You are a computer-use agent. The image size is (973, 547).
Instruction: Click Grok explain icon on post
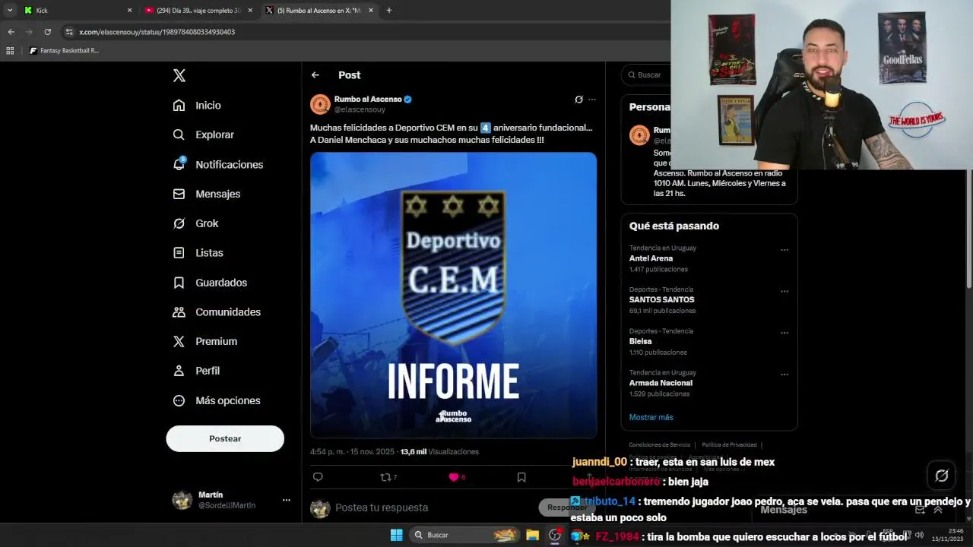click(x=578, y=100)
